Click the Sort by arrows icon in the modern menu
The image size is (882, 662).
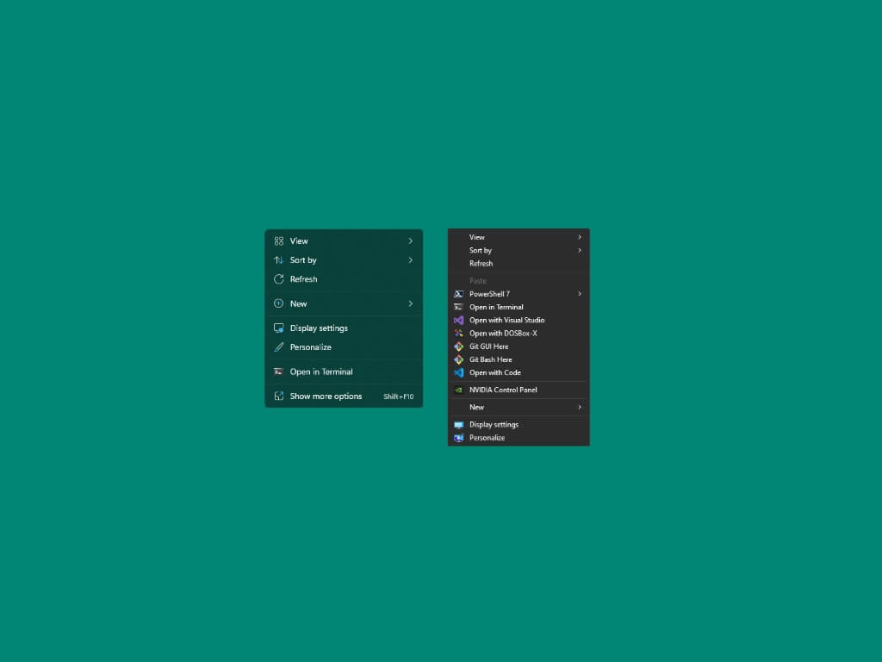point(278,260)
